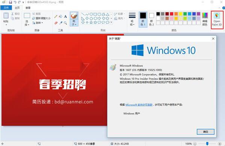Open the Microsoft 软件许可条款 license link
This screenshot has width=225, height=146.
[139, 105]
